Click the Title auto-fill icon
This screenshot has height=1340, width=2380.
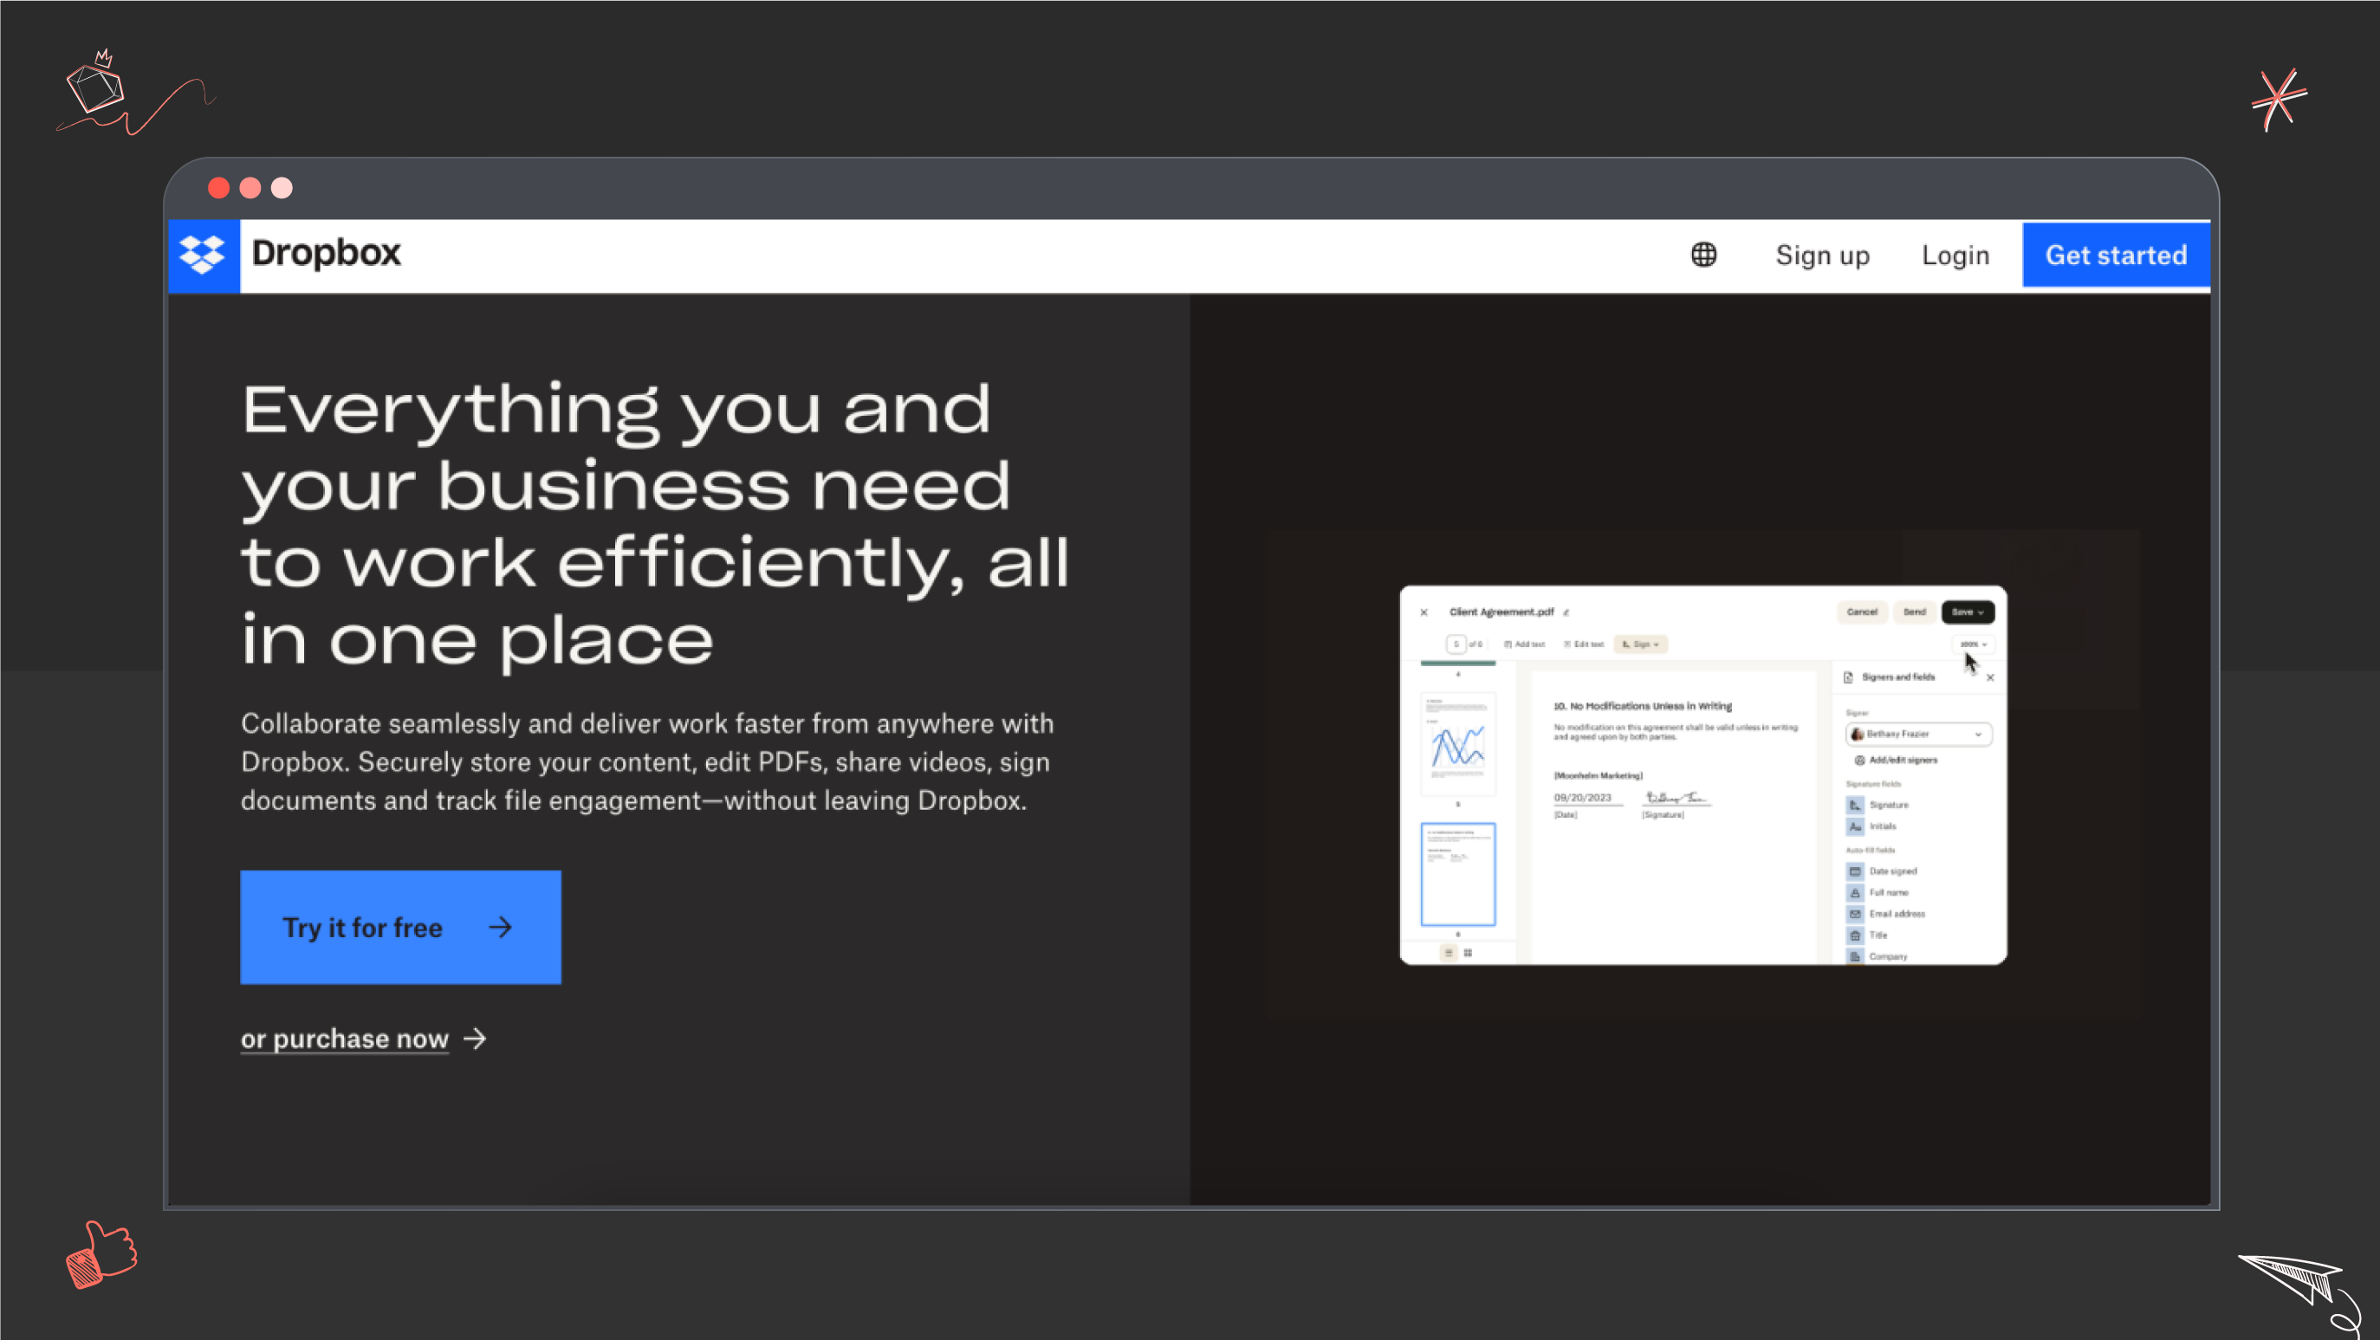(1854, 935)
